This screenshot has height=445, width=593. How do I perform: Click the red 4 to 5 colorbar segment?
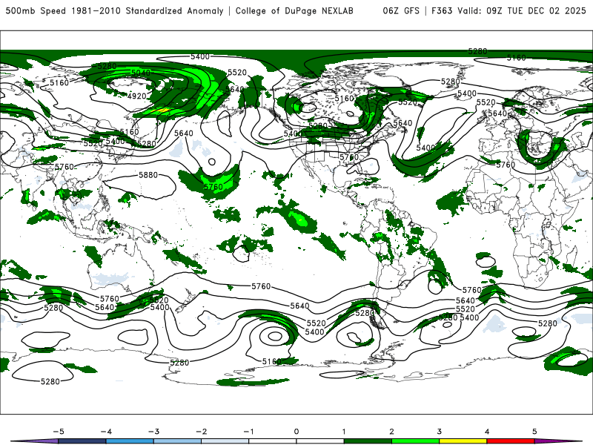pyautogui.click(x=511, y=441)
